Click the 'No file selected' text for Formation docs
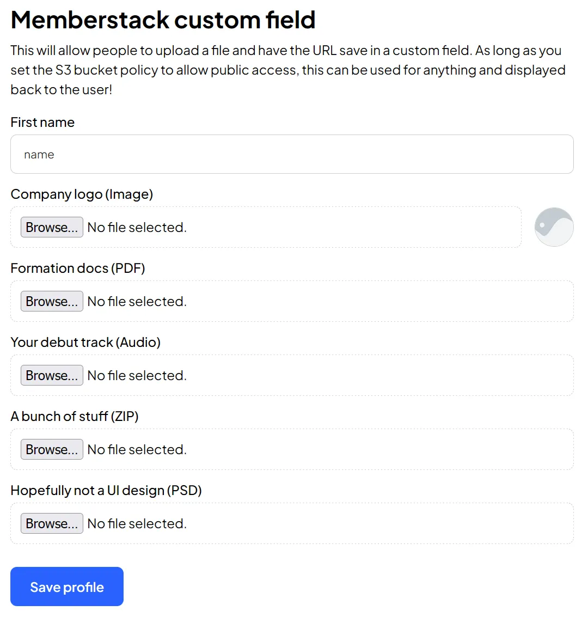Viewport: 582px width, 617px height. [137, 301]
